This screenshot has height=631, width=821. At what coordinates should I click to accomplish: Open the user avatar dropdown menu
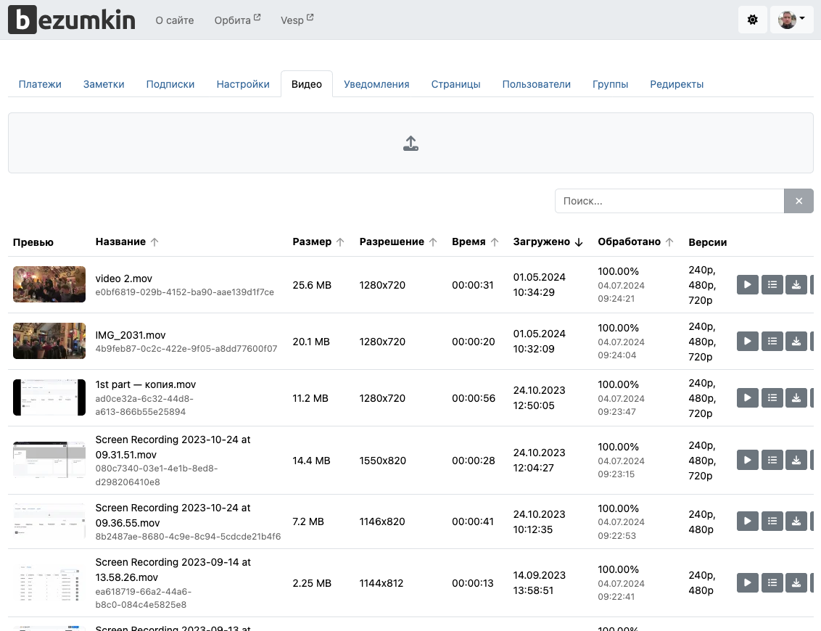[791, 20]
